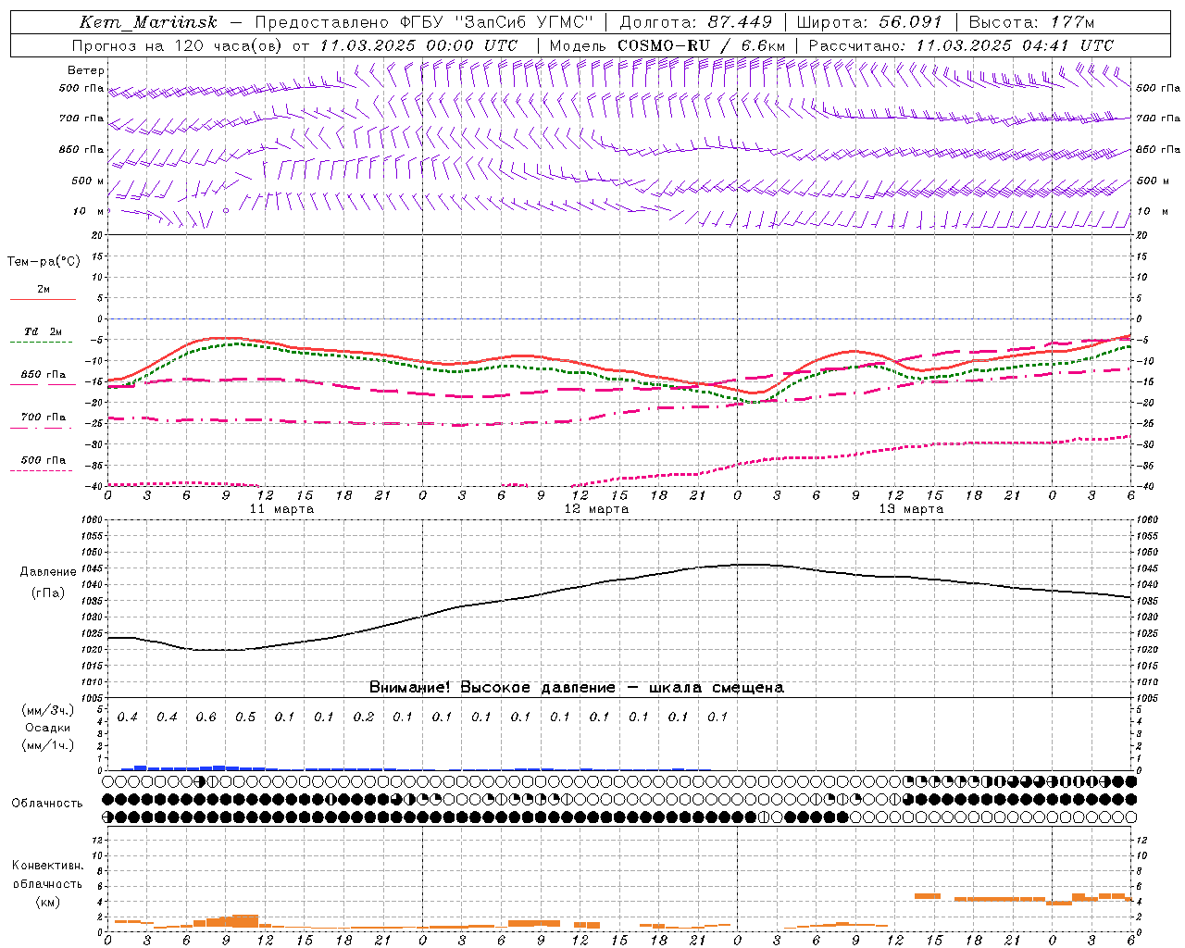Click the 12 tick on left convective cloud axis
The width and height of the screenshot is (1185, 948).
click(x=97, y=841)
